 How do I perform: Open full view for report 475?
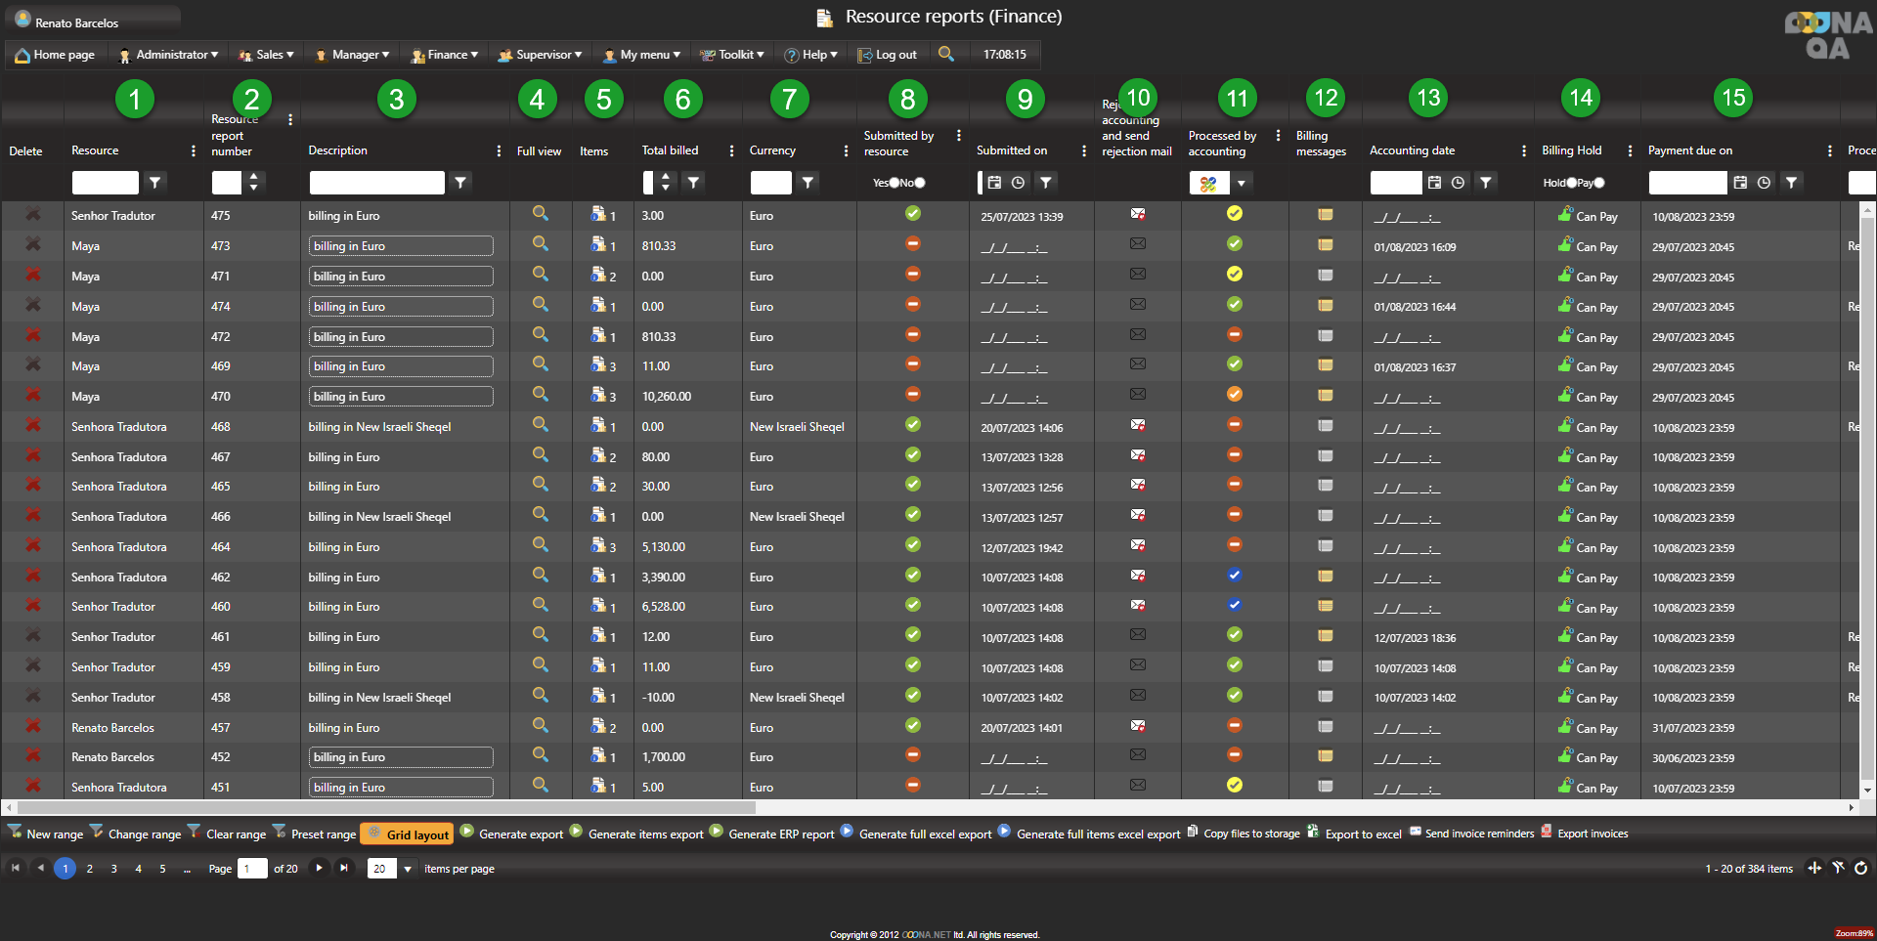point(540,214)
